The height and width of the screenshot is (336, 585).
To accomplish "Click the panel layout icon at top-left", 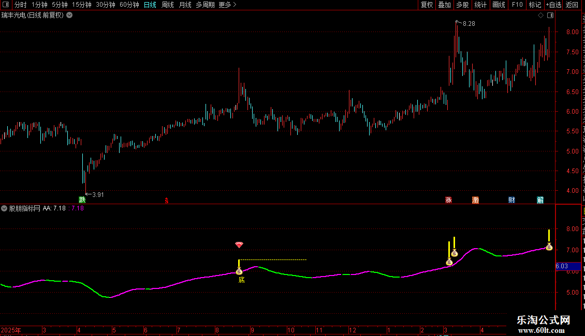I will [6, 5].
